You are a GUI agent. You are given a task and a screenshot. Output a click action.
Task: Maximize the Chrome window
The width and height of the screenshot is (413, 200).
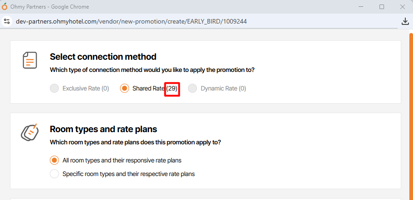click(x=382, y=7)
